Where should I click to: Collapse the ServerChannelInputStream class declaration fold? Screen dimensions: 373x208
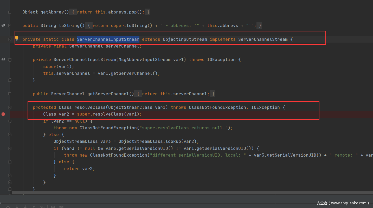tap(10, 39)
